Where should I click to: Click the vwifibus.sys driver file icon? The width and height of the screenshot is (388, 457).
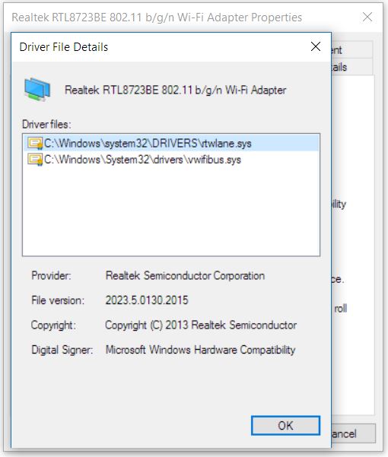click(x=35, y=160)
